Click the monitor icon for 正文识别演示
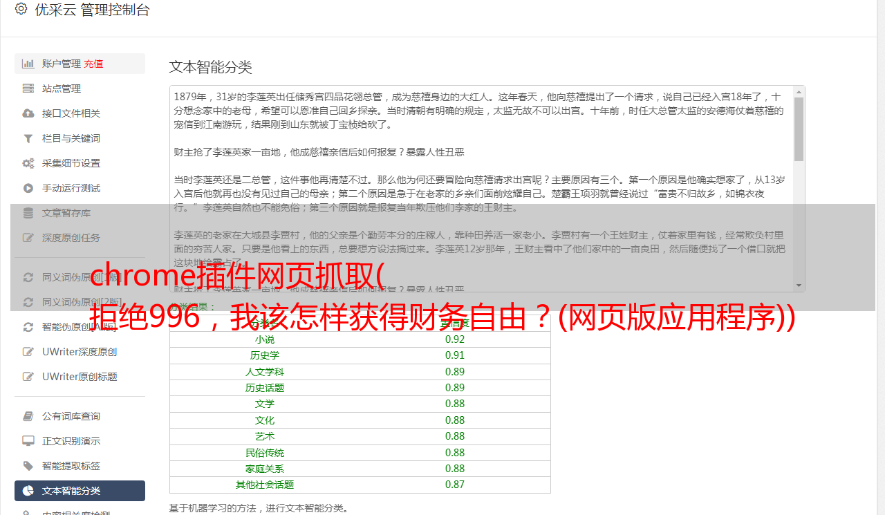 coord(28,441)
